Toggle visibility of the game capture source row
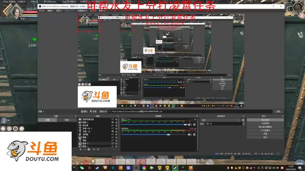Image resolution: width=305 pixels, height=171 pixels. pos(112,125)
